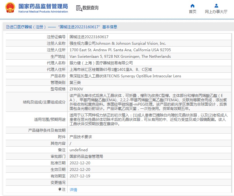Click the 注册人住所 row label
Screen dimensions: 234x196
[x=56, y=50]
